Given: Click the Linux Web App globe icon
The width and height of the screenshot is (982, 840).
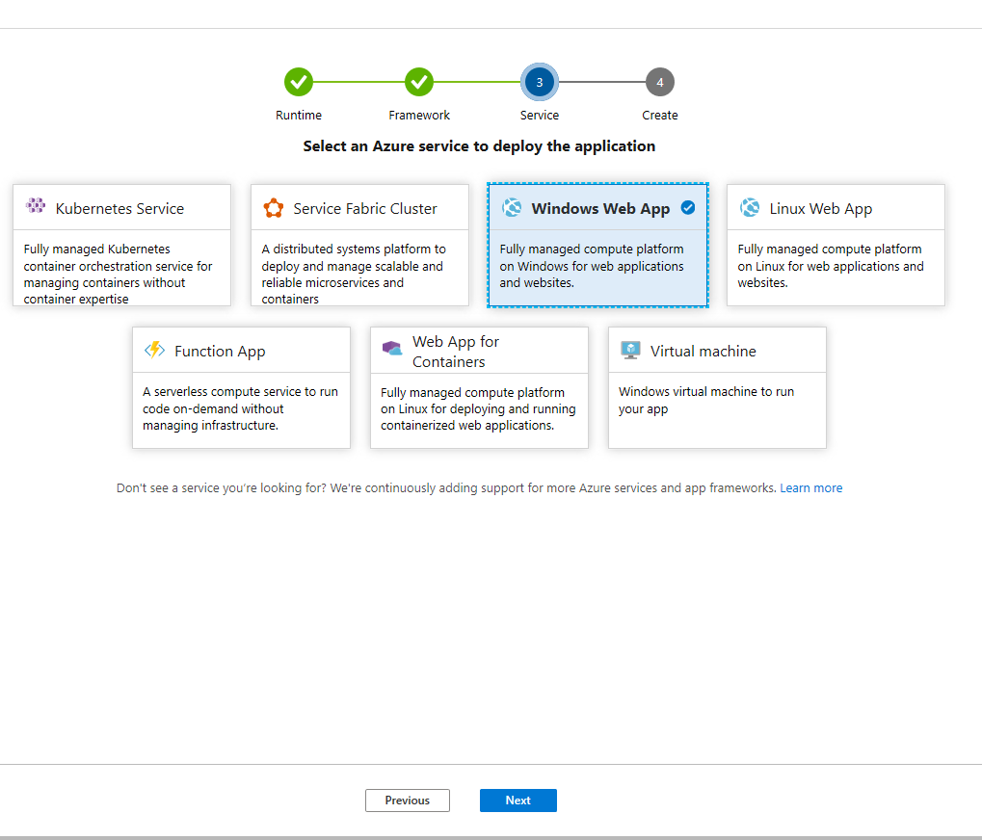Looking at the screenshot, I should tap(750, 208).
